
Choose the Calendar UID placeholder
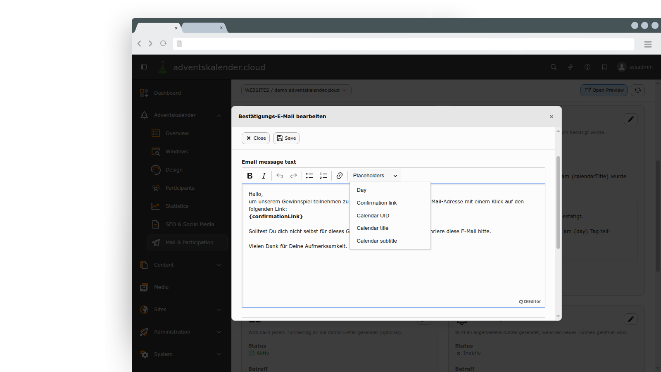pyautogui.click(x=390, y=216)
